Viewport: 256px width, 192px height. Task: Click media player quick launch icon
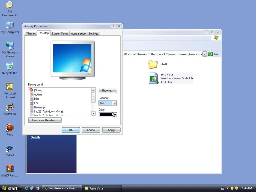tap(38, 188)
